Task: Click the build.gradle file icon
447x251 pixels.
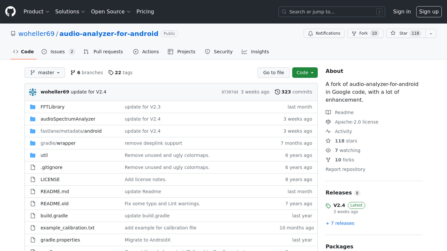Action: (x=33, y=216)
